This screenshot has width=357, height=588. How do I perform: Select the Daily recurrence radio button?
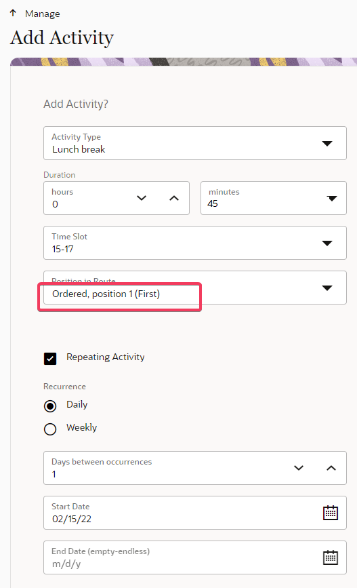pos(50,406)
